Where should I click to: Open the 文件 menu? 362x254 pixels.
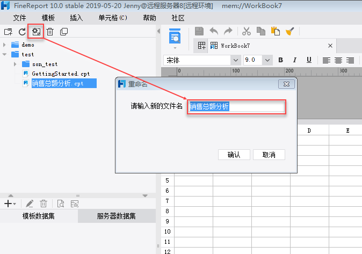tap(20, 18)
